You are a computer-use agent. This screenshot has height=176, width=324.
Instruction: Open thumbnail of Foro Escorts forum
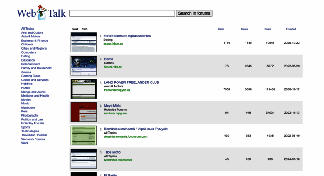pos(84,42)
